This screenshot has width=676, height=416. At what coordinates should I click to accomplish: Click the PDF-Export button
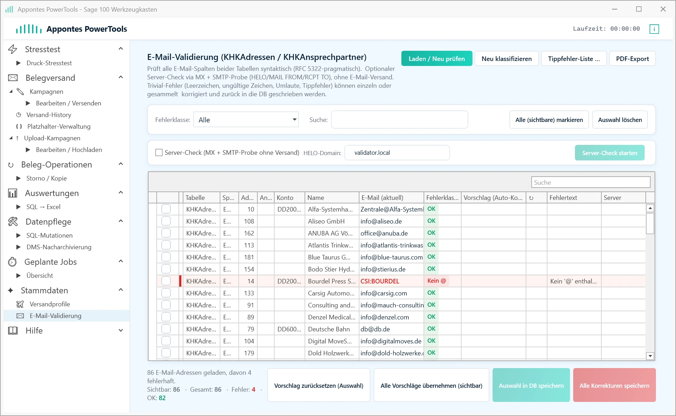point(632,59)
